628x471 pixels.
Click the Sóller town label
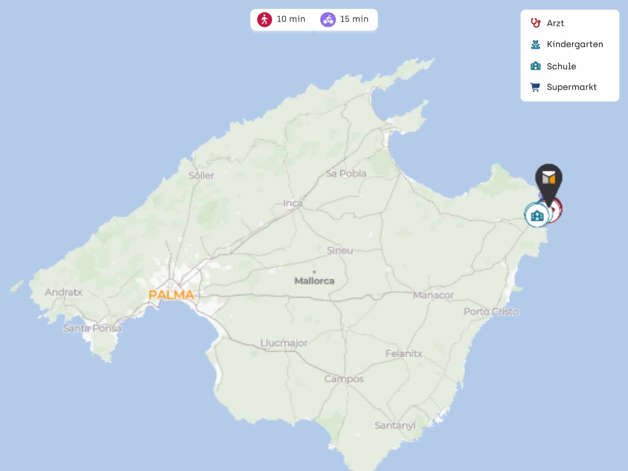201,175
